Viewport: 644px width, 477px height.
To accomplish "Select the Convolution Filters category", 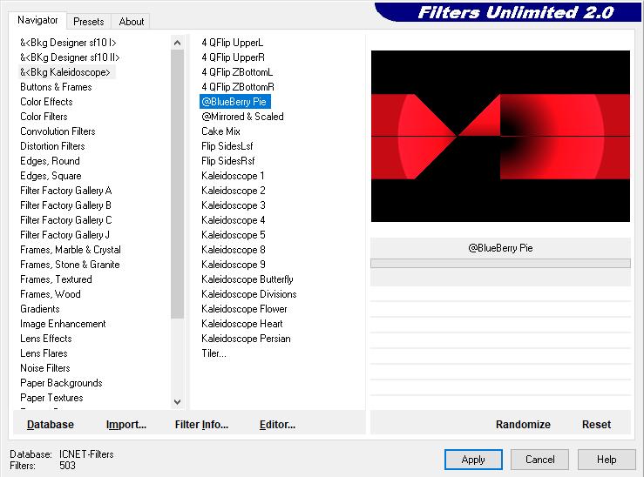I will (58, 131).
